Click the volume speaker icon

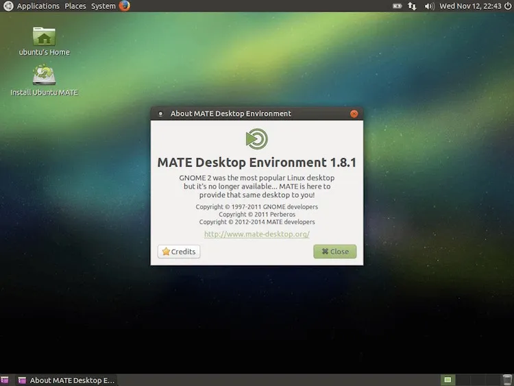pyautogui.click(x=429, y=6)
